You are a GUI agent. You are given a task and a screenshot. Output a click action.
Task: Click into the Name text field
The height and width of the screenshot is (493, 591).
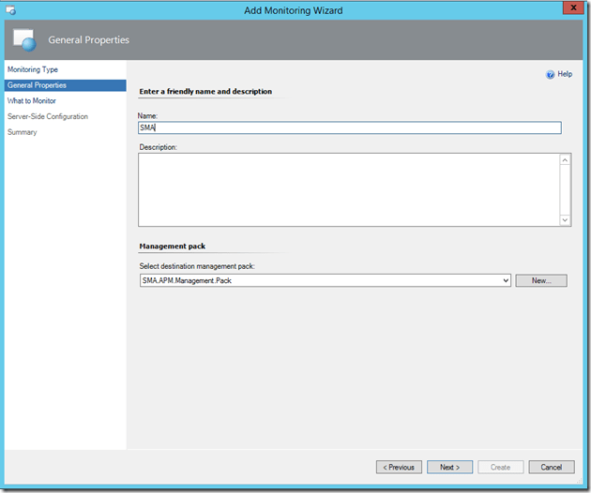(349, 127)
